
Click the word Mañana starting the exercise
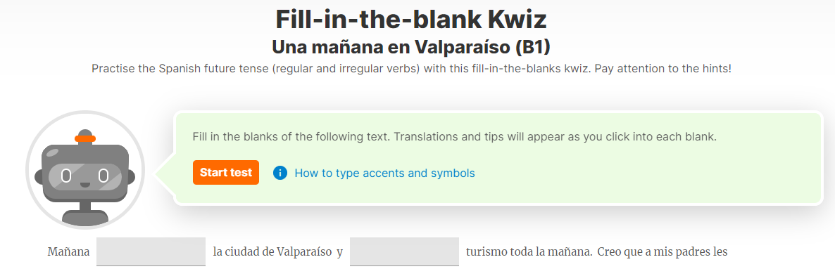[x=68, y=251]
